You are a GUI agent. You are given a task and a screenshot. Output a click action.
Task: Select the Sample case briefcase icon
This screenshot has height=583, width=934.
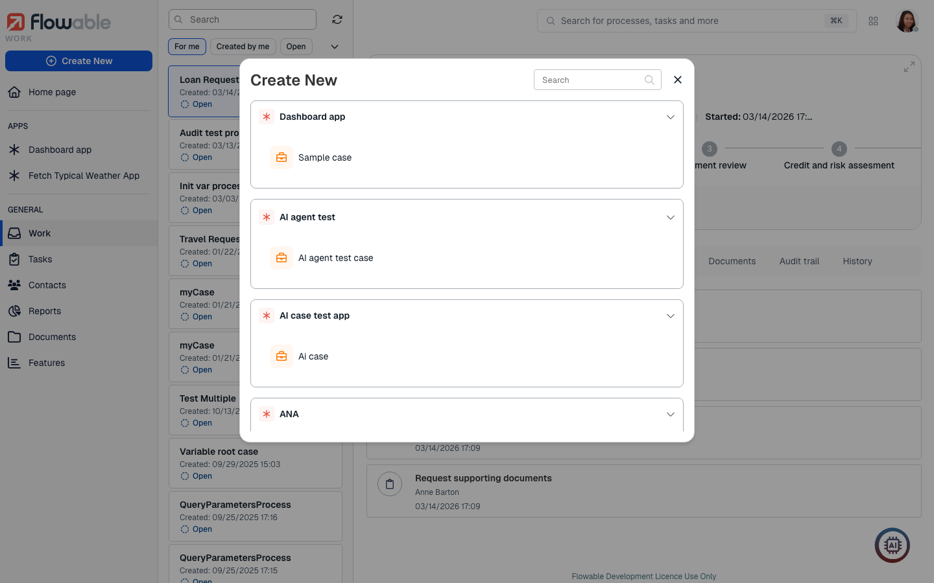(281, 157)
